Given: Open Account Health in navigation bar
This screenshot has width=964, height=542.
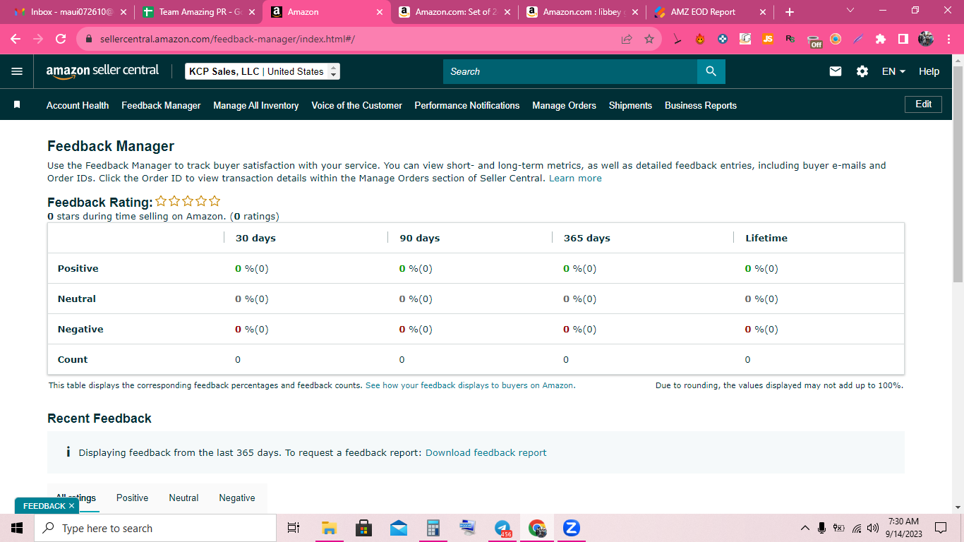Looking at the screenshot, I should point(78,105).
